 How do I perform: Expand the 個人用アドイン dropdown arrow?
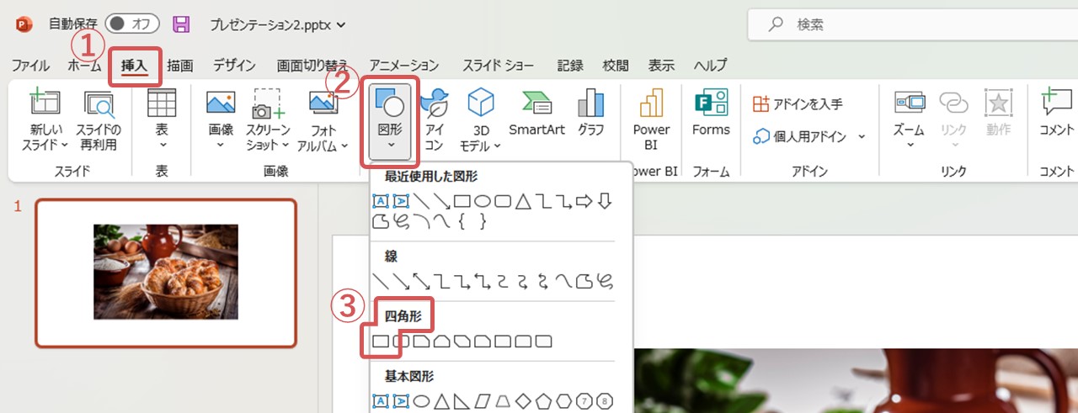click(862, 136)
